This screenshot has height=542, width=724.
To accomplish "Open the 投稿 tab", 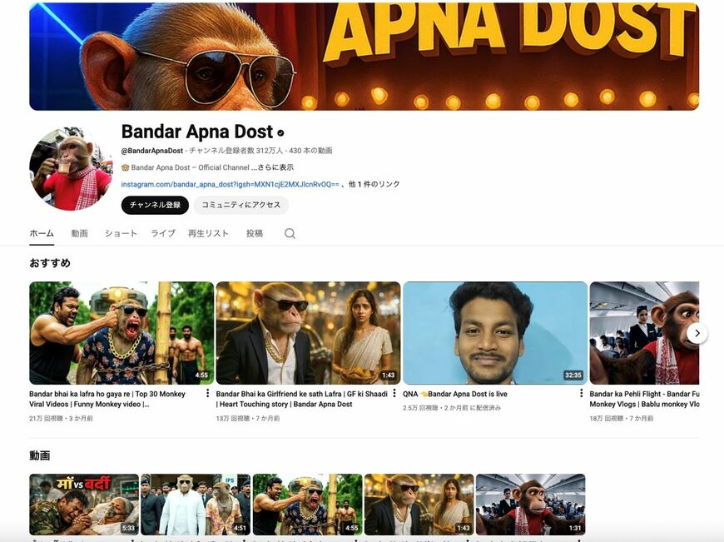I will tap(253, 234).
